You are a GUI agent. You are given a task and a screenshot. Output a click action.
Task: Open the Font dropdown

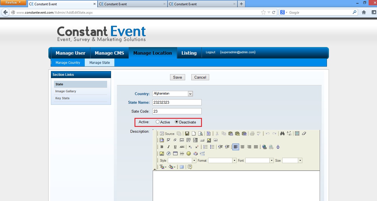click(259, 161)
